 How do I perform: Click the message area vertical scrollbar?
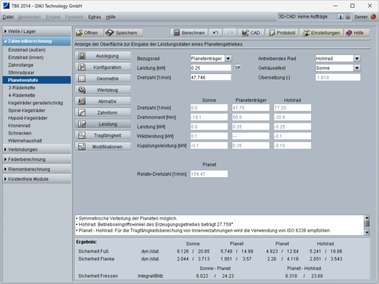[367, 224]
